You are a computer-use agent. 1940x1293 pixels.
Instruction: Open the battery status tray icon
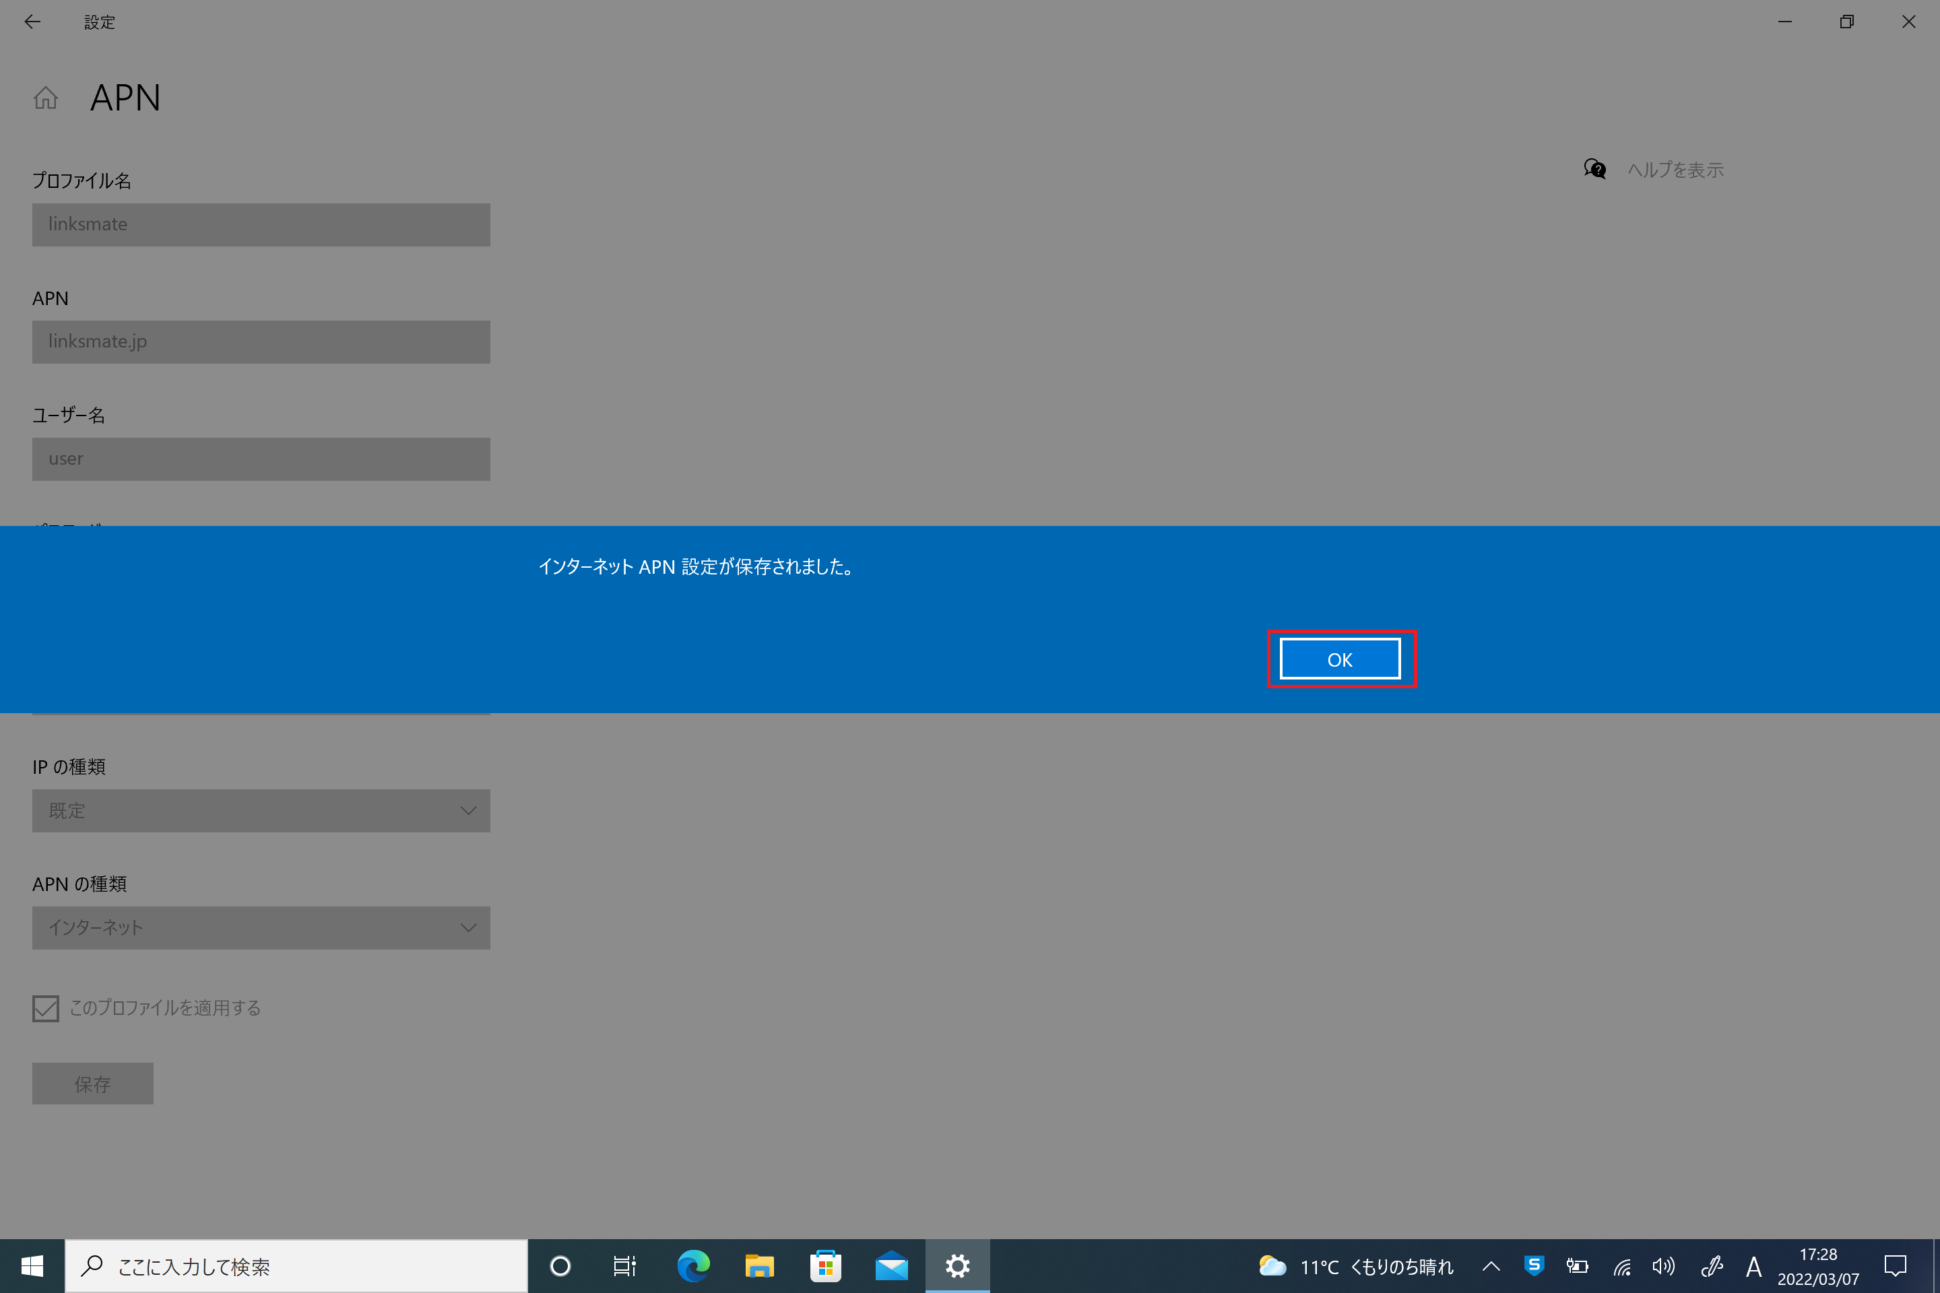[x=1577, y=1266]
